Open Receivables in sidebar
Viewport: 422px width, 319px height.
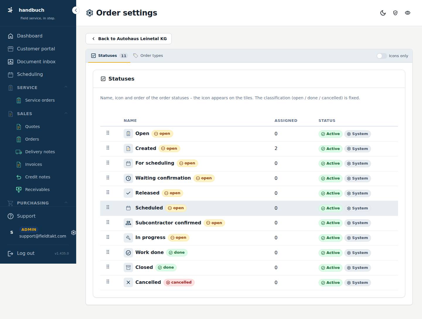(37, 190)
